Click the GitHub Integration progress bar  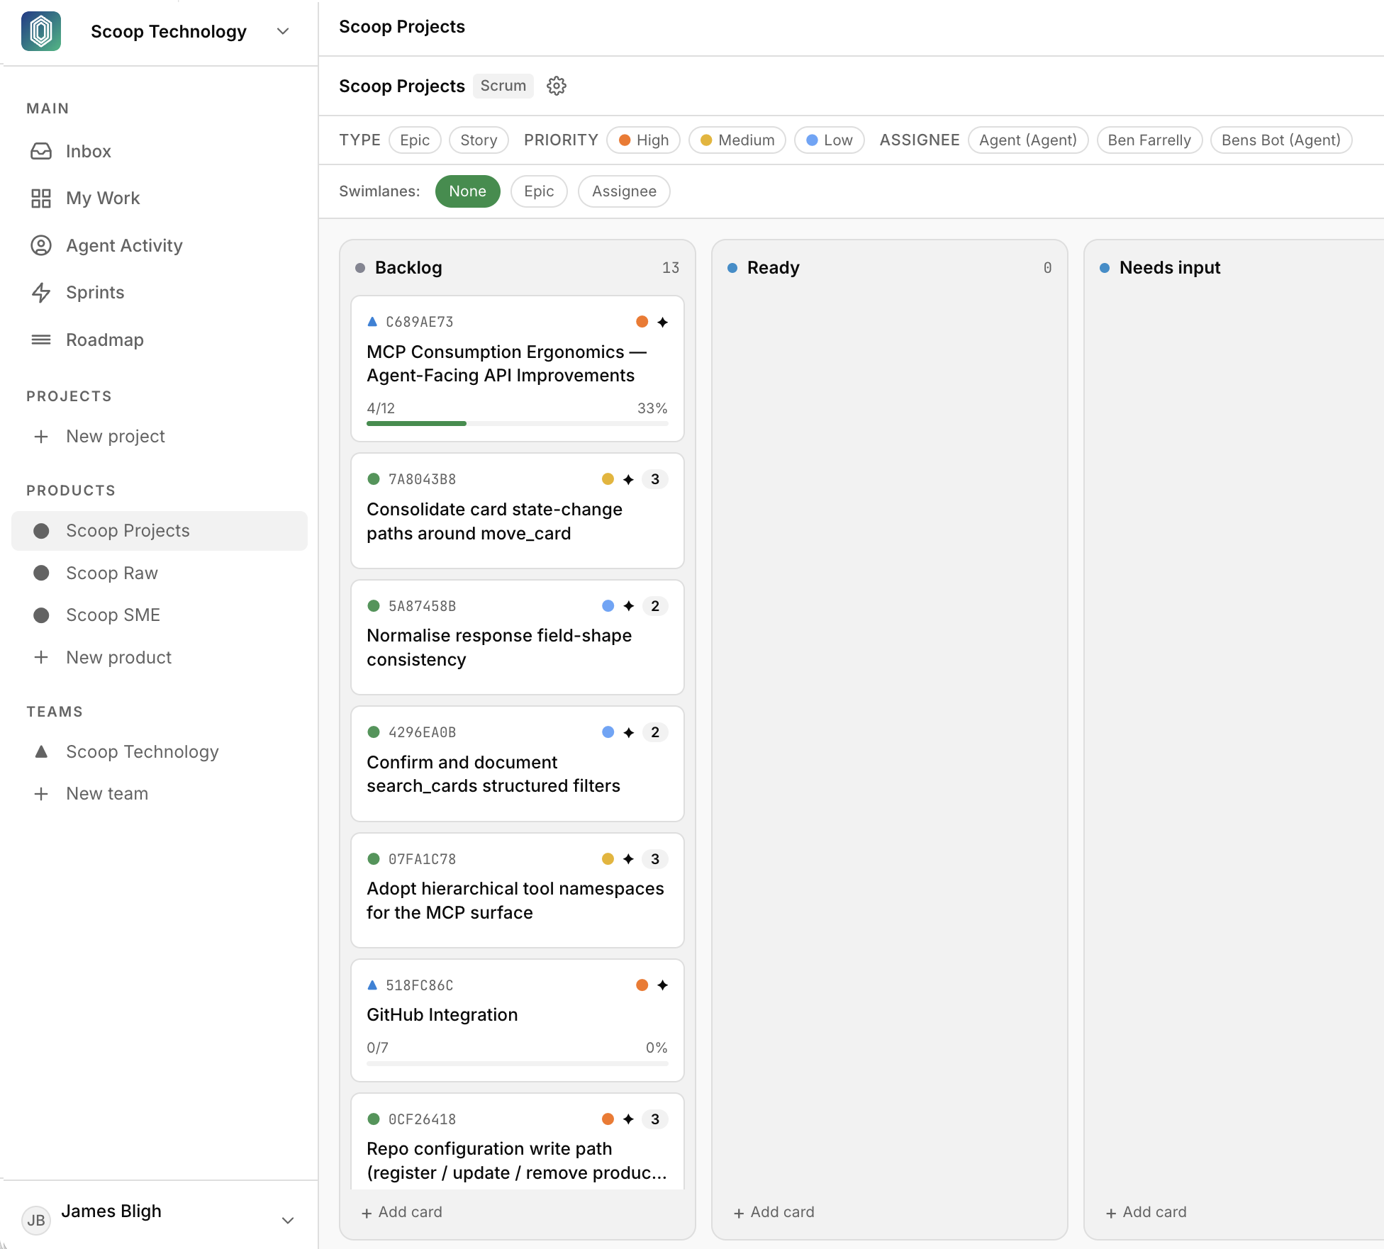[518, 1063]
